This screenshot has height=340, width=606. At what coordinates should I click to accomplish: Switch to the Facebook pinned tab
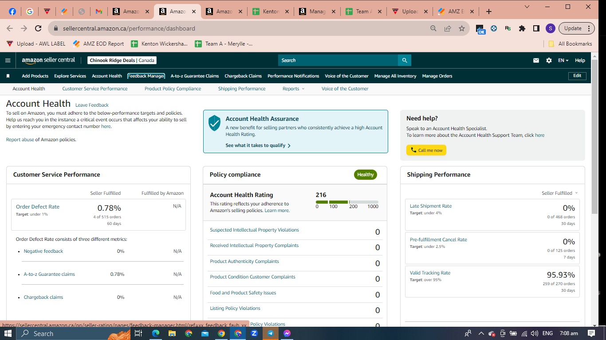pyautogui.click(x=12, y=12)
